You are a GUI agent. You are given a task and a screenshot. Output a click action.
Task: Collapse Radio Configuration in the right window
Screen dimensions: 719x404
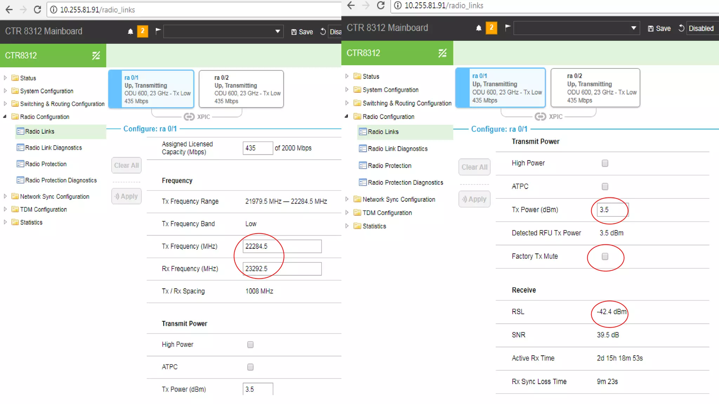(347, 116)
